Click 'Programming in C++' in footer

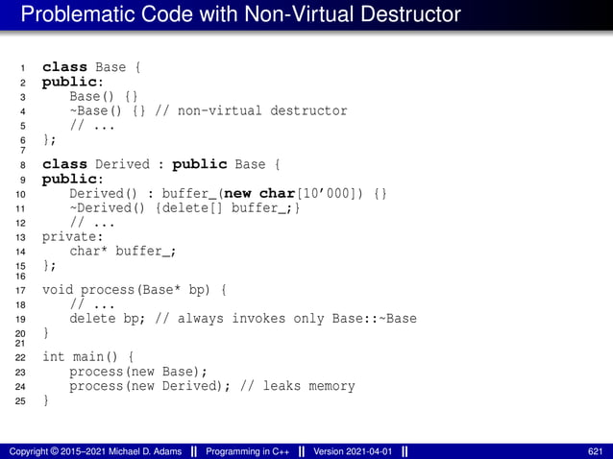pos(248,452)
